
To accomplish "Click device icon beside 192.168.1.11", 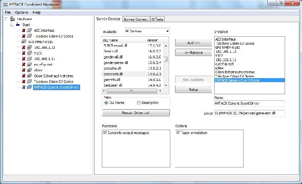I will [29, 59].
